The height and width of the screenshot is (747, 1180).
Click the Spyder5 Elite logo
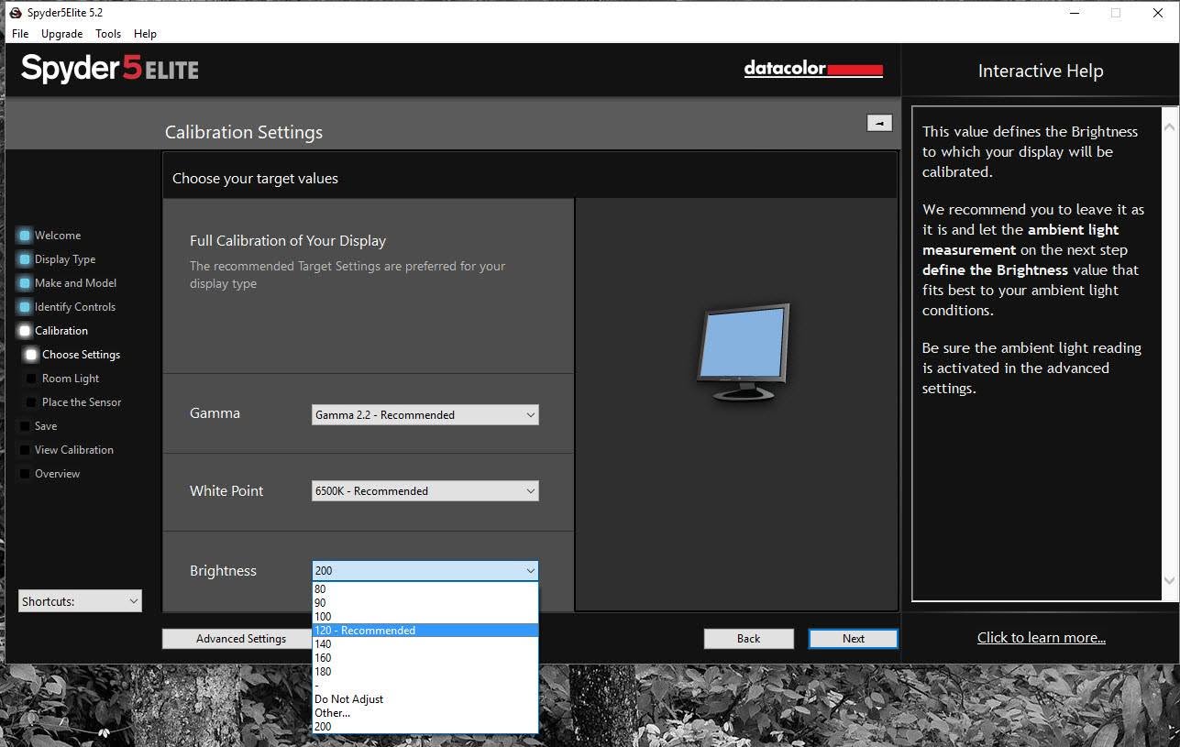point(110,68)
